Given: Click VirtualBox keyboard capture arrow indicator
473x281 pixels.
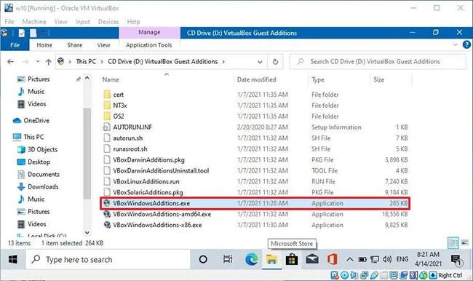Looking at the screenshot, I should coord(433,275).
